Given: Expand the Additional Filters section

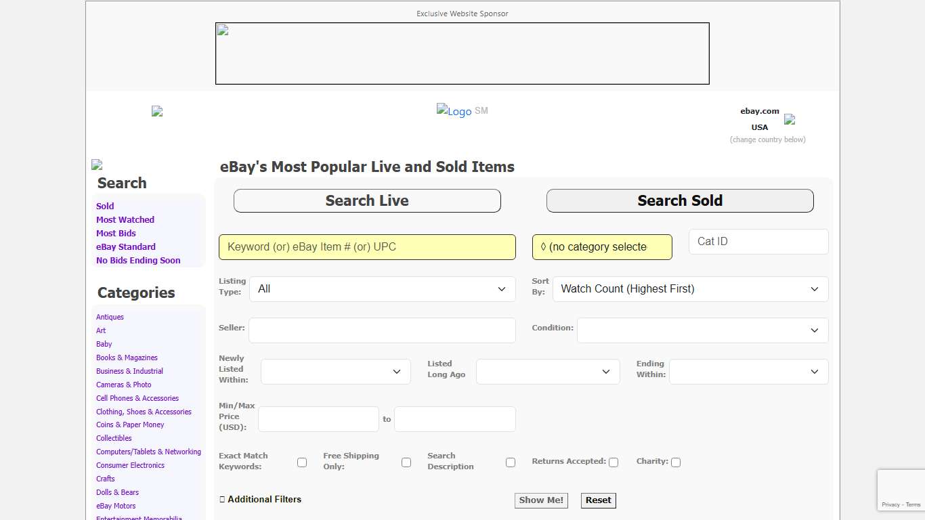Looking at the screenshot, I should click(260, 499).
